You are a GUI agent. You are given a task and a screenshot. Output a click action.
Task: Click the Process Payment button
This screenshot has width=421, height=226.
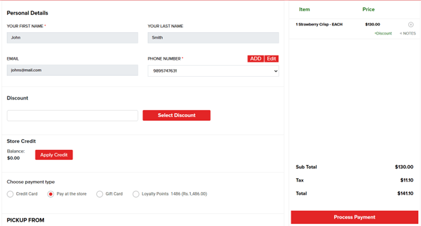coord(354,217)
